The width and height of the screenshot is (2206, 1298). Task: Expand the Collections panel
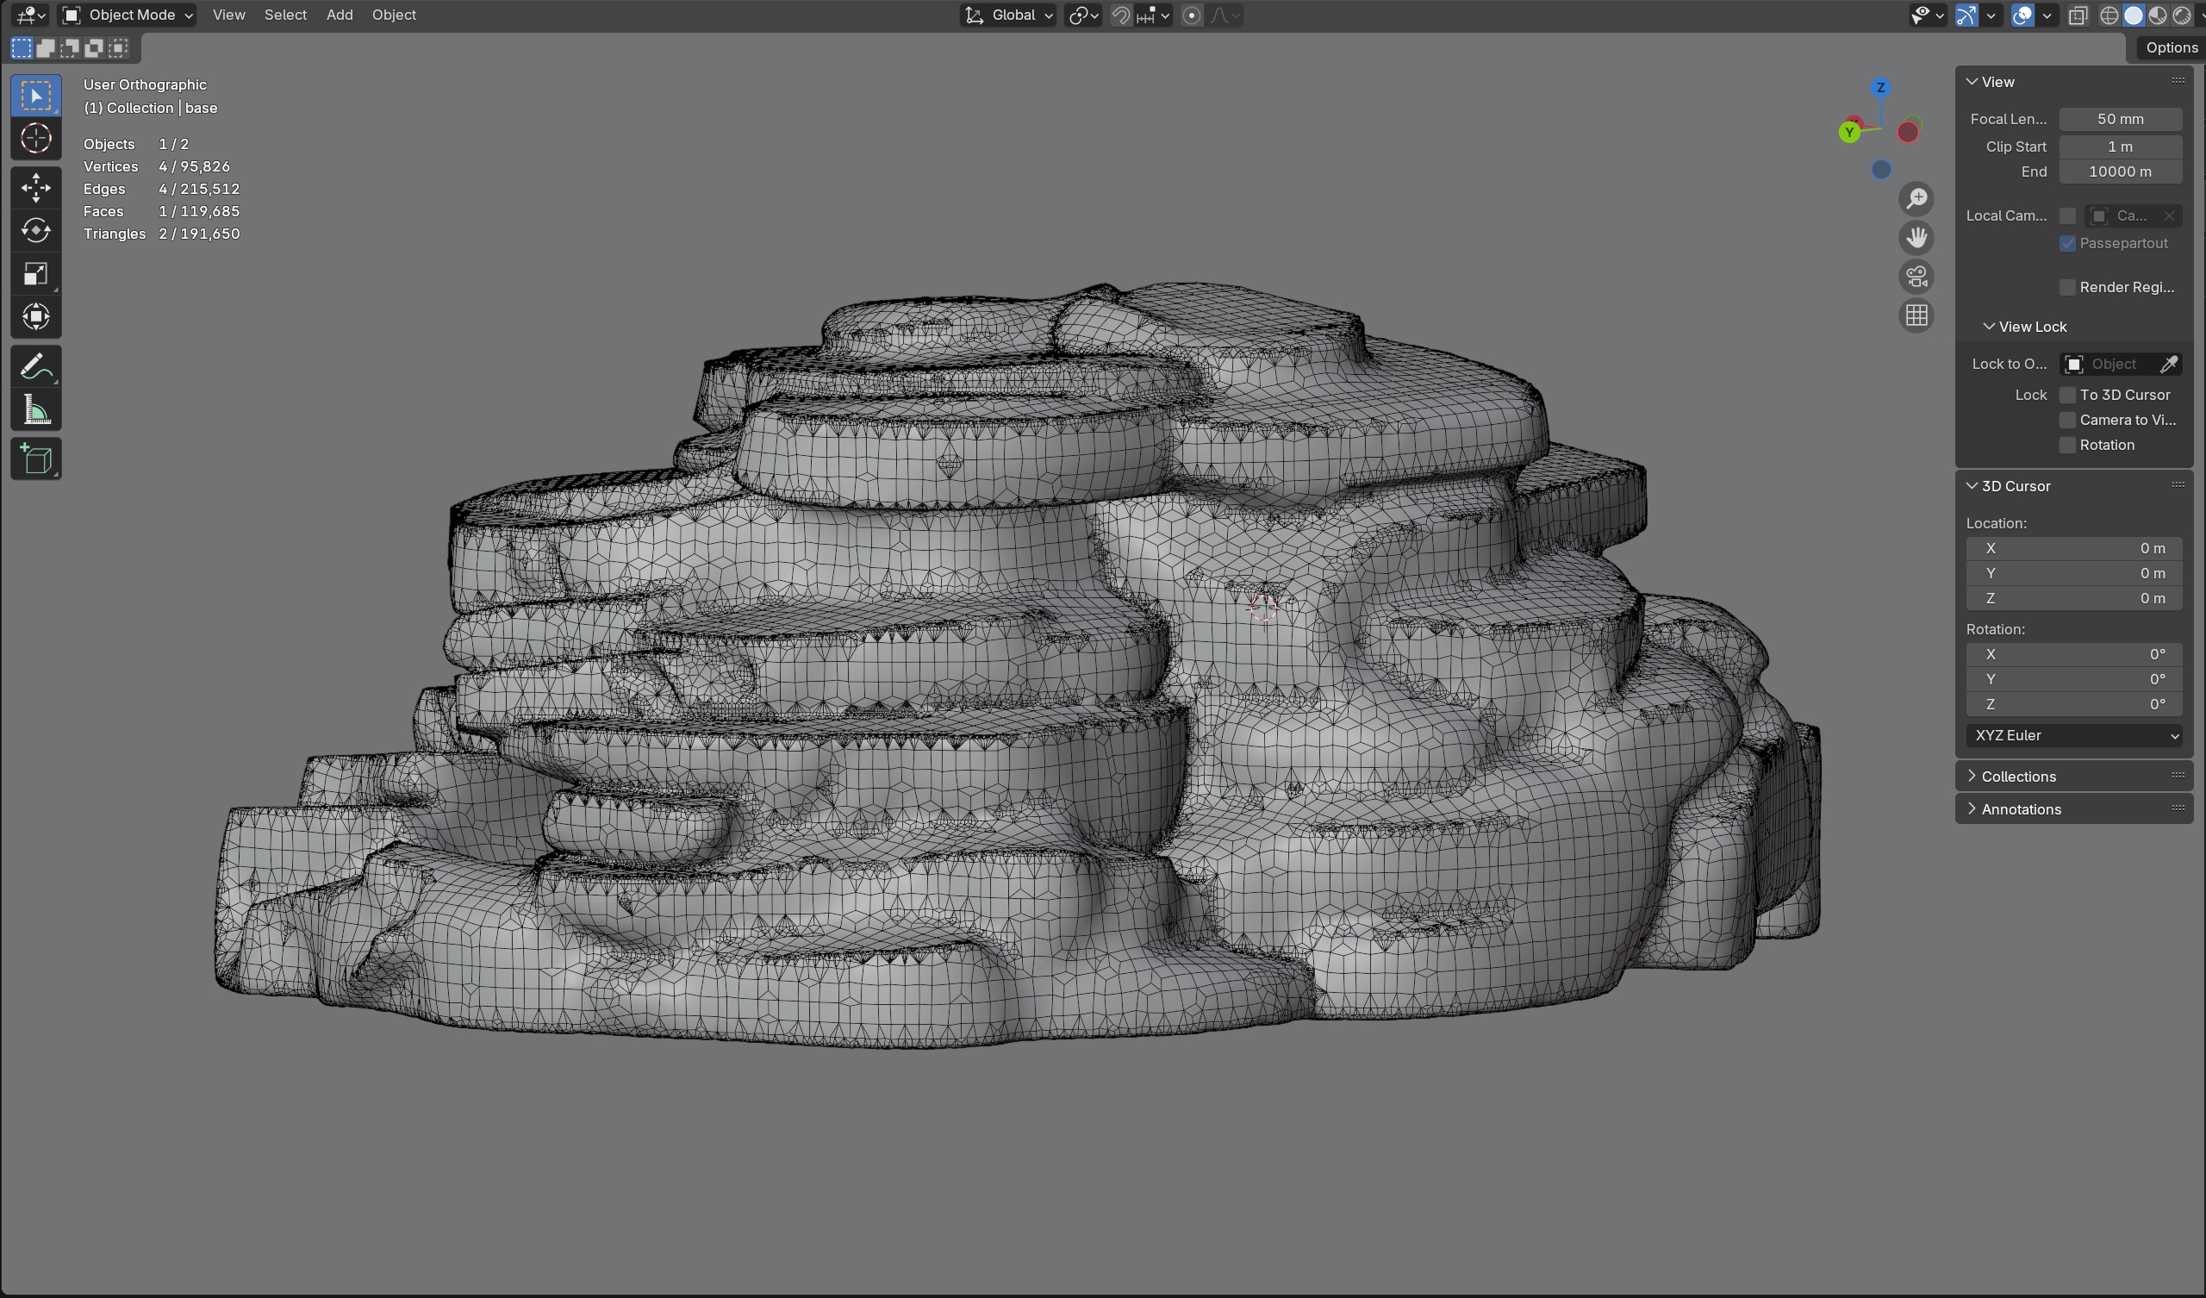[x=2018, y=777]
